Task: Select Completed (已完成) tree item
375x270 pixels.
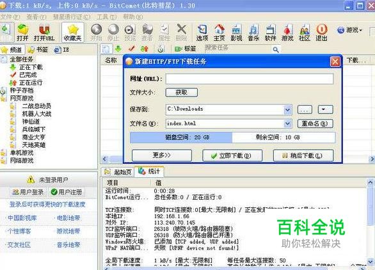Action: tap(28, 75)
